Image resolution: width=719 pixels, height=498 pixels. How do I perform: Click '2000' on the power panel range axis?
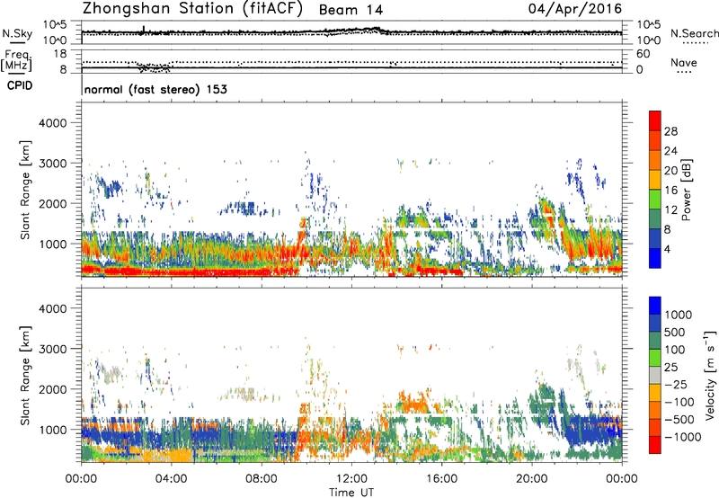pos(52,203)
